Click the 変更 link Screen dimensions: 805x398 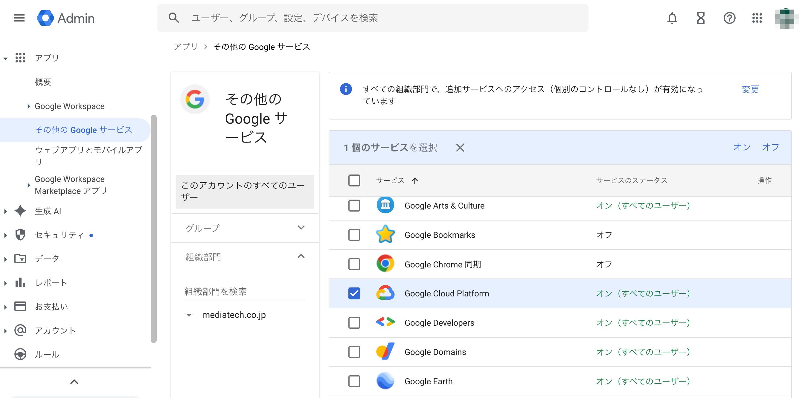pos(750,89)
